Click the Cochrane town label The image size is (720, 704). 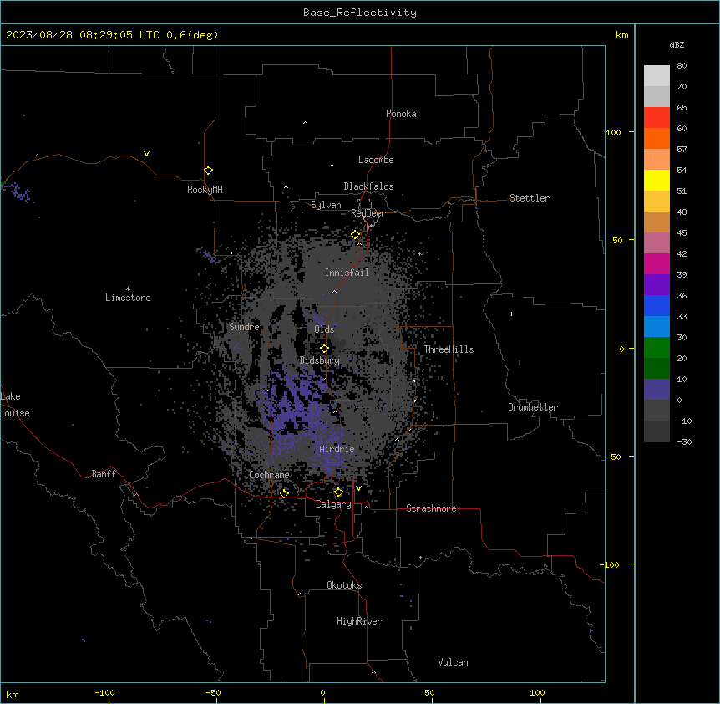(269, 475)
